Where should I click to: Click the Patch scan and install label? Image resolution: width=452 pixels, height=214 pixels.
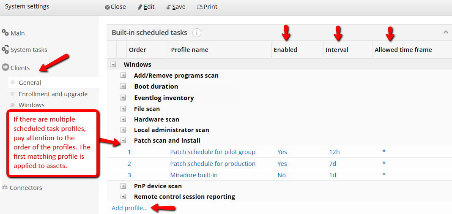[x=167, y=141]
